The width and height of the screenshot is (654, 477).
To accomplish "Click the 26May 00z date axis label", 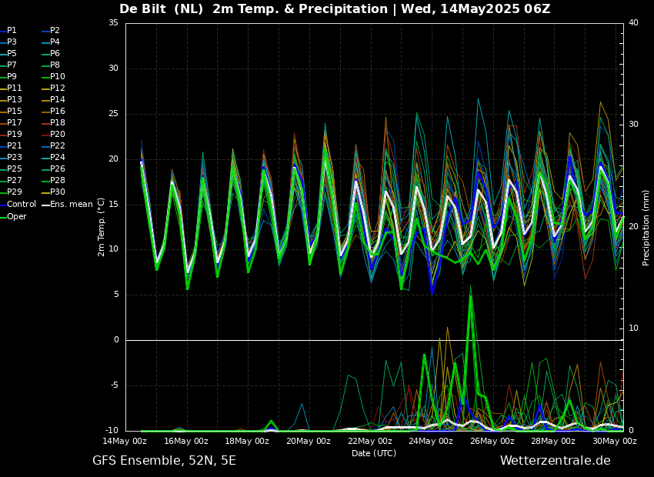I will coord(492,442).
